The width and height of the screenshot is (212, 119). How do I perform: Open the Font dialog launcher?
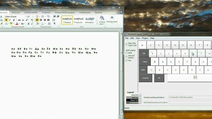tap(33, 27)
